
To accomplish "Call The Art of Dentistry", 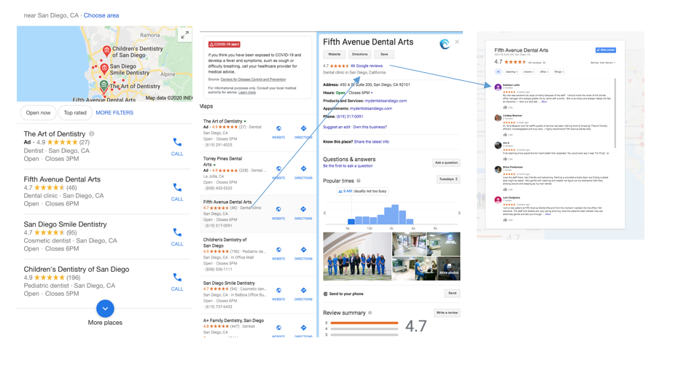I will click(177, 146).
